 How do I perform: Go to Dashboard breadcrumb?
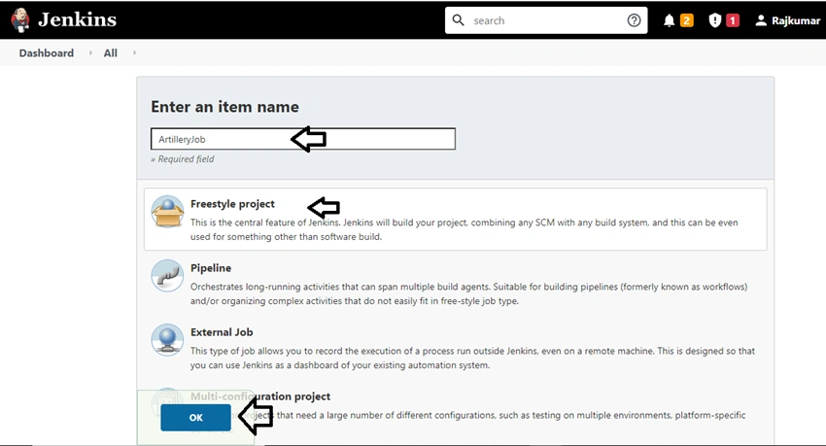[47, 52]
